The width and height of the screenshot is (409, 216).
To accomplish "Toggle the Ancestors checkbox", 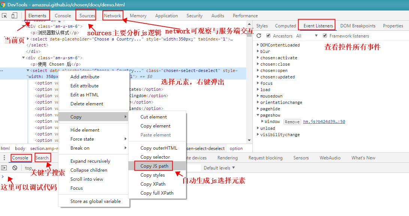I will pyautogui.click(x=268, y=36).
